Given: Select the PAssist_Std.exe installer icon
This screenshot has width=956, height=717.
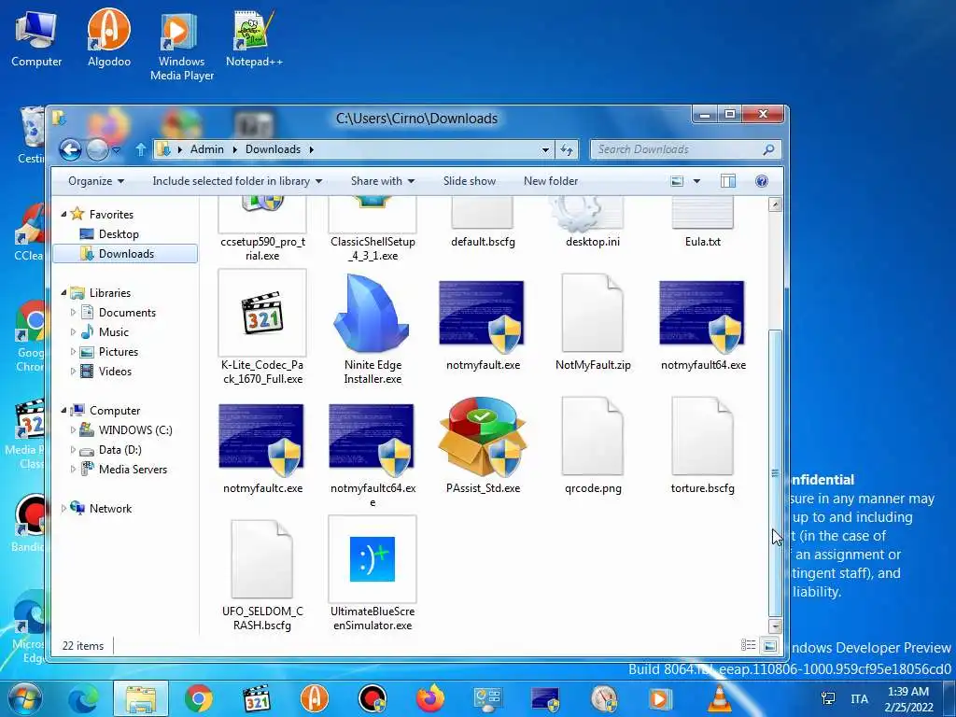Looking at the screenshot, I should [x=482, y=437].
